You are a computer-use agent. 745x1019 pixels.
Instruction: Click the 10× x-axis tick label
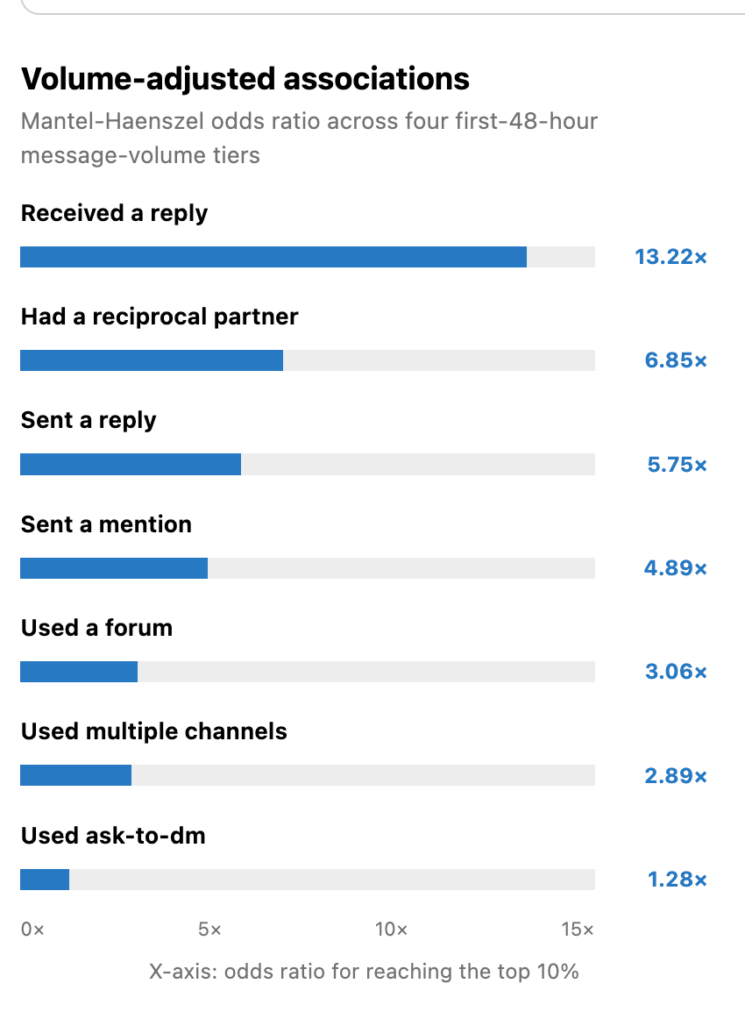click(x=391, y=930)
